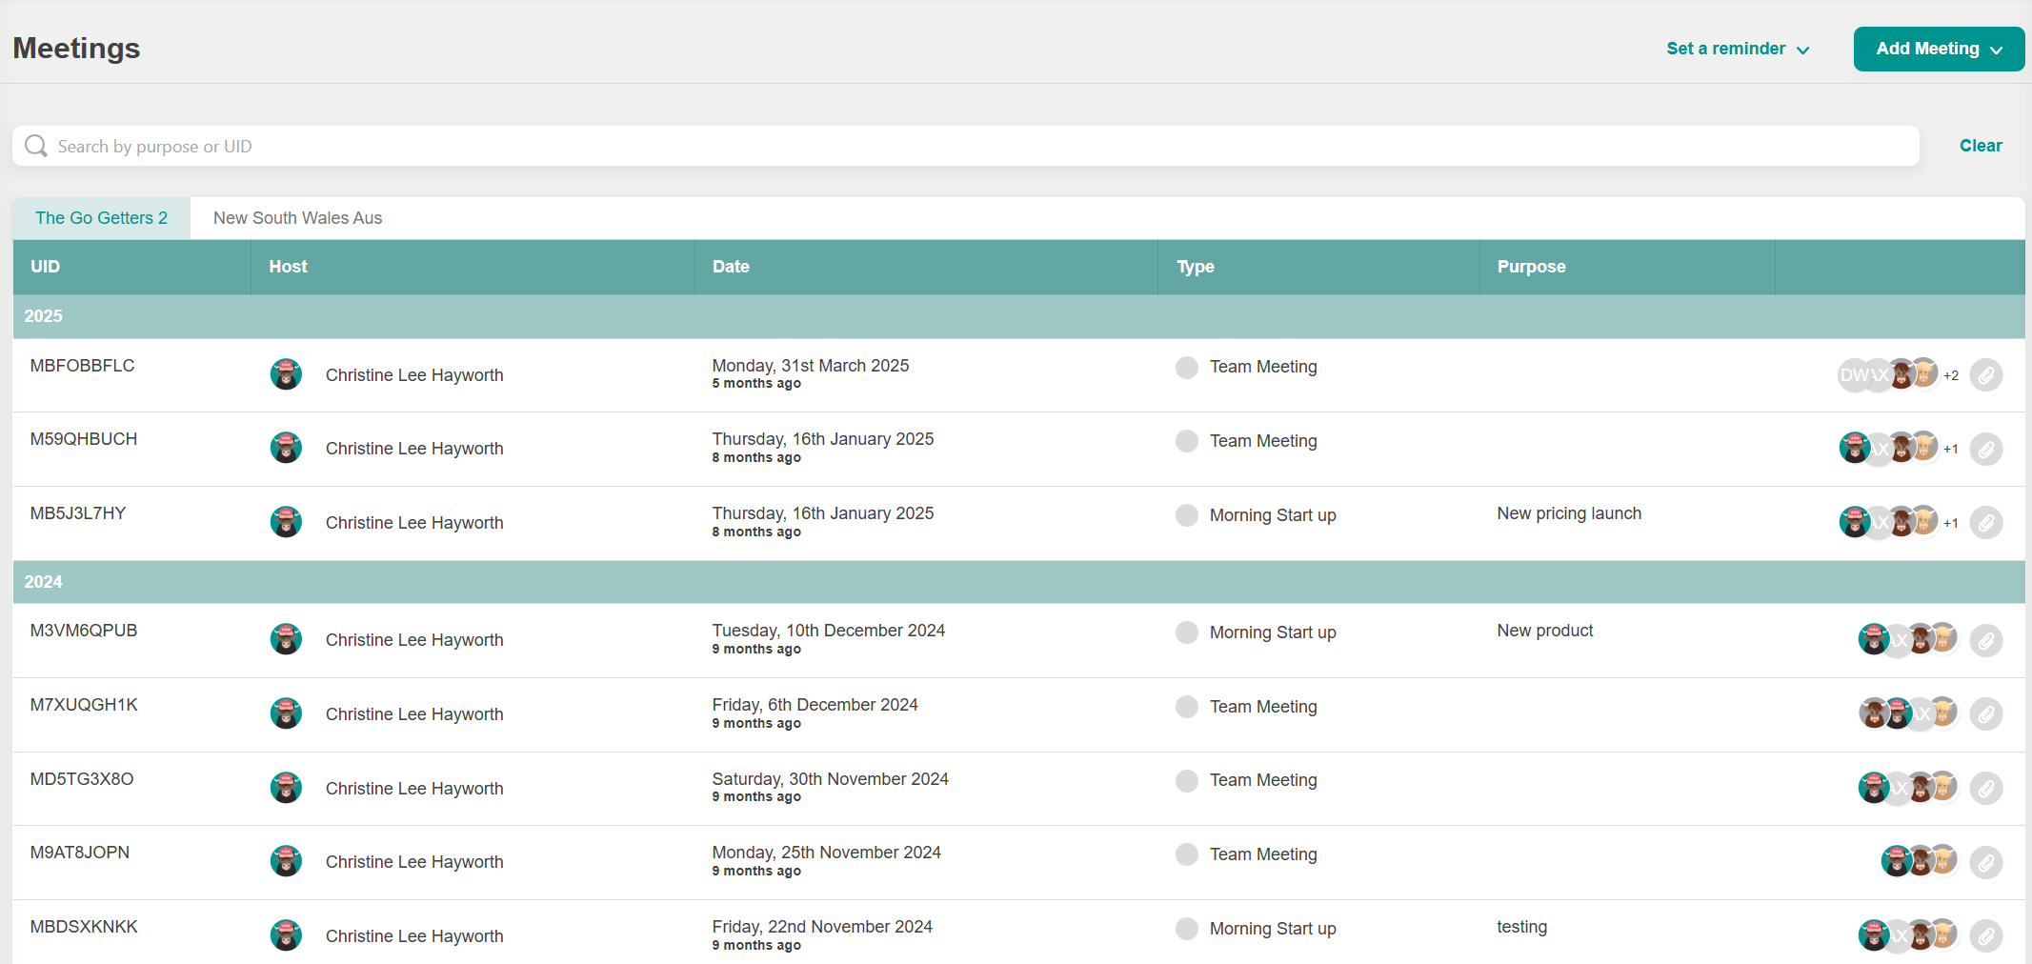Open meeting UID MBDSXKNKK
This screenshot has width=2032, height=964.
click(x=84, y=927)
